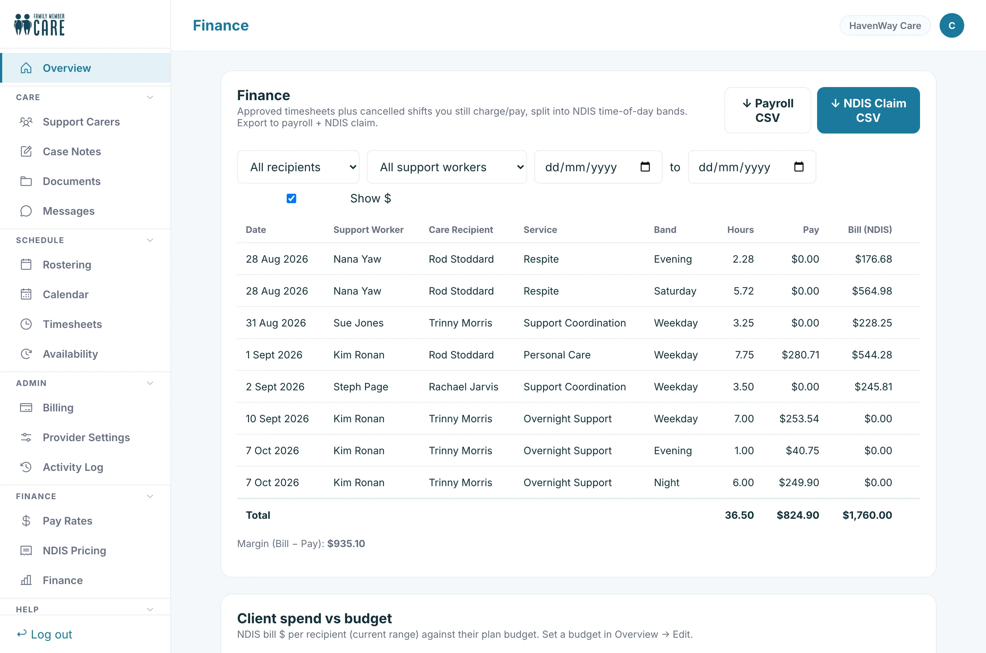The image size is (986, 653).
Task: Collapse the CARE sidebar section
Action: tap(150, 98)
